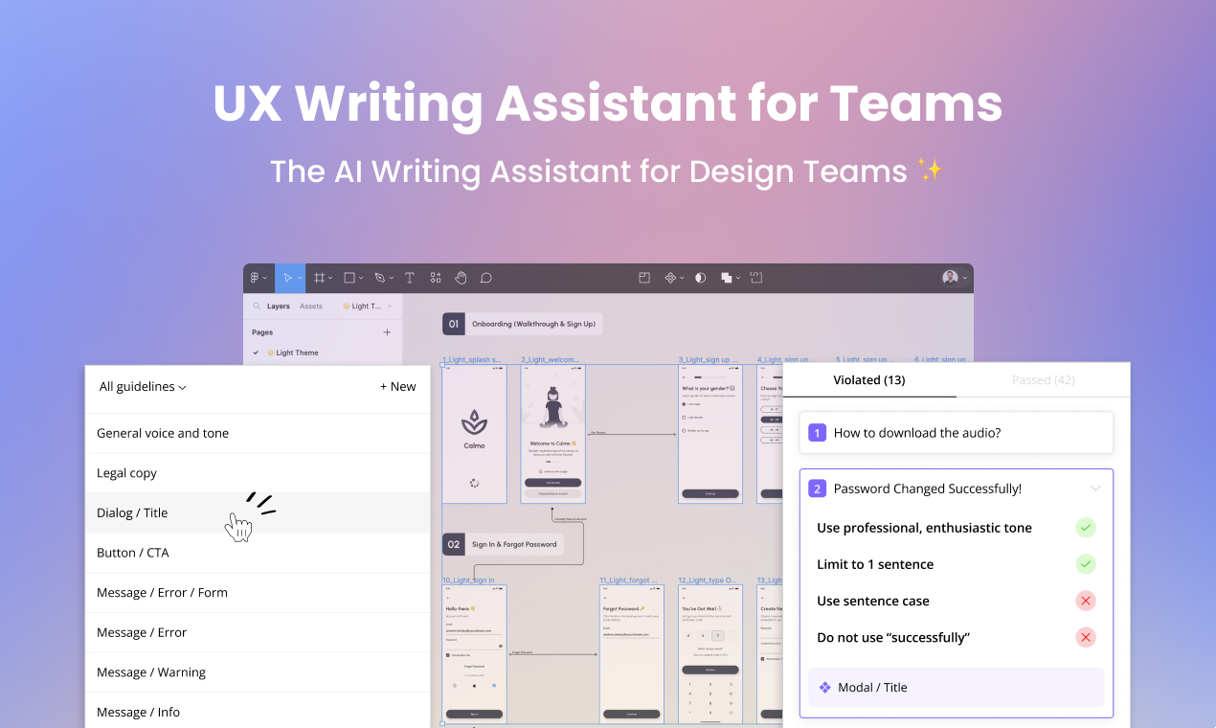Select the Text tool
1216x728 pixels.
coord(409,279)
